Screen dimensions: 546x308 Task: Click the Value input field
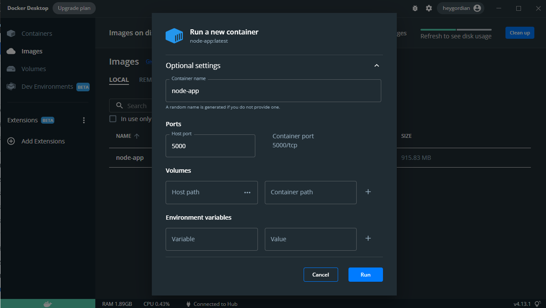coord(311,239)
